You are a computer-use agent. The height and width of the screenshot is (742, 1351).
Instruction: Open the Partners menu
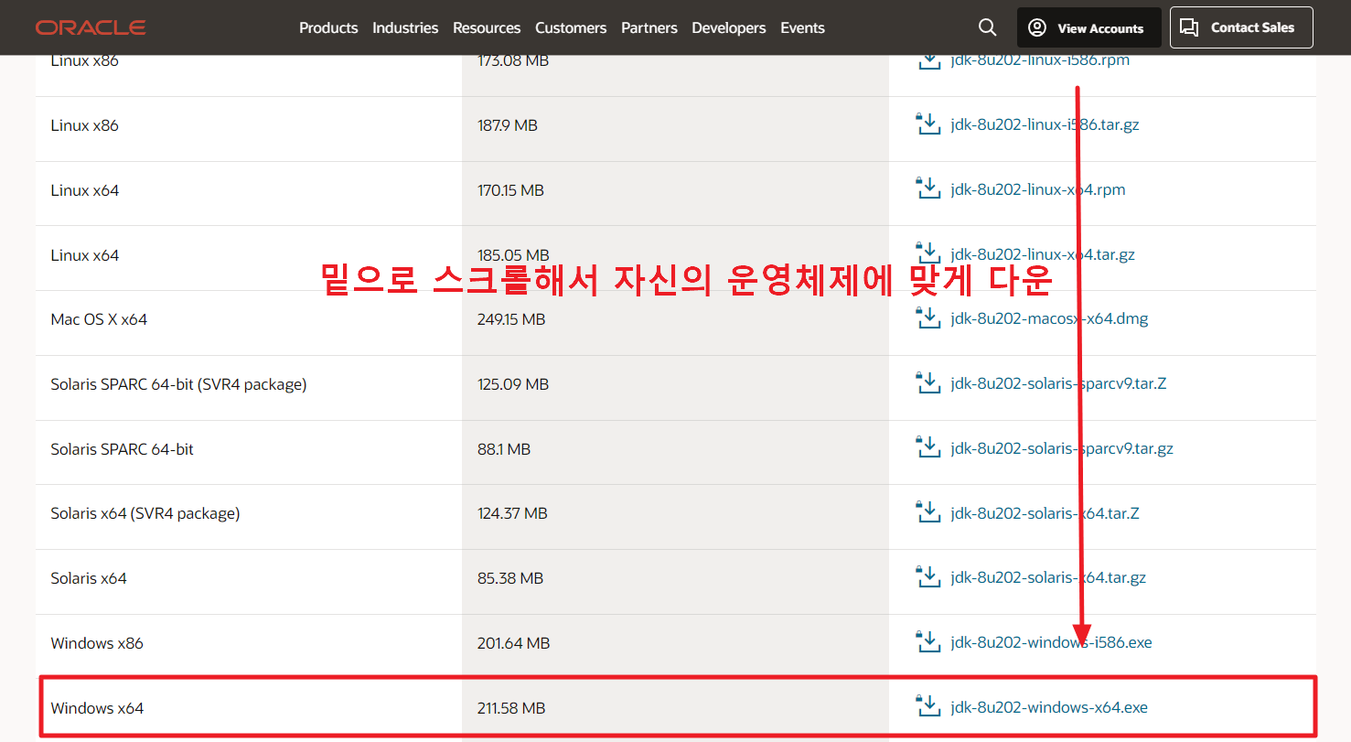pyautogui.click(x=649, y=27)
